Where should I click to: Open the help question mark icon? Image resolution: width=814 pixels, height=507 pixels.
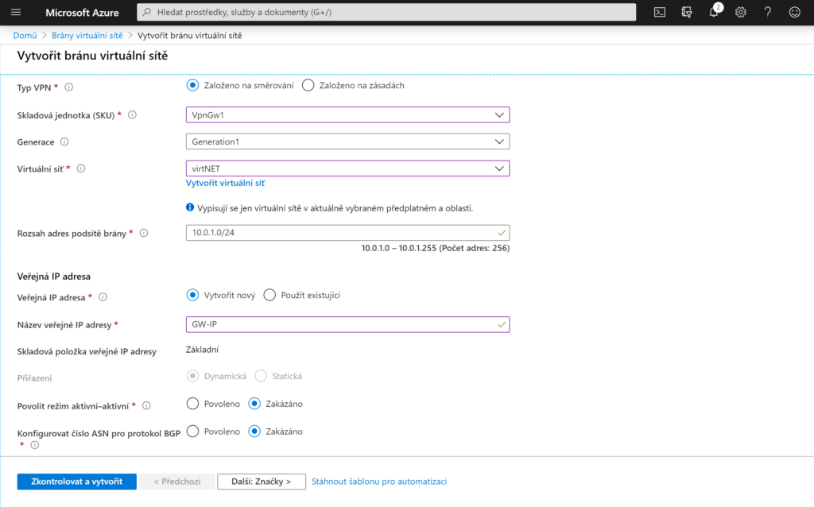(768, 12)
